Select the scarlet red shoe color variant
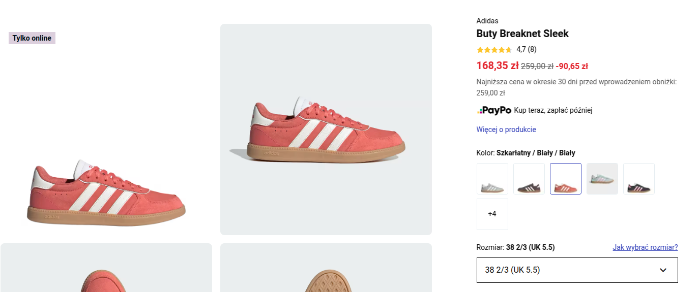Image resolution: width=700 pixels, height=292 pixels. [x=565, y=179]
